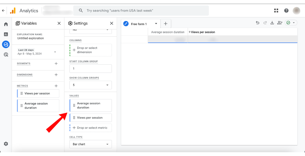This screenshot has height=156, width=305.
Task: Export the exploration data
Action: 272,22
